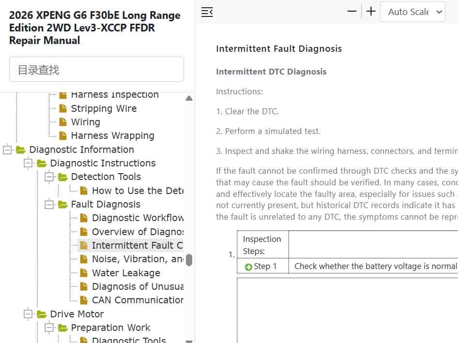Click the repair manual title text

[x=94, y=28]
